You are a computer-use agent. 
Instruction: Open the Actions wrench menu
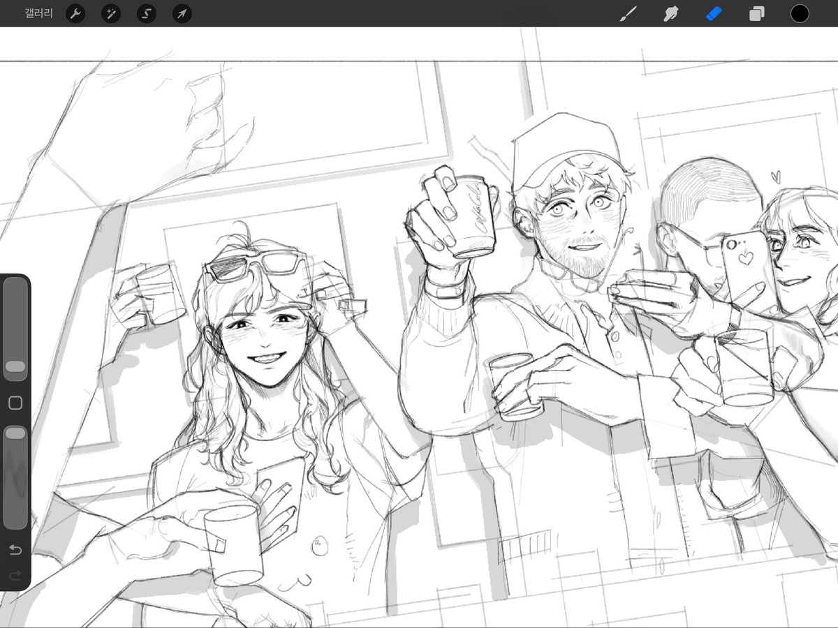pos(75,13)
